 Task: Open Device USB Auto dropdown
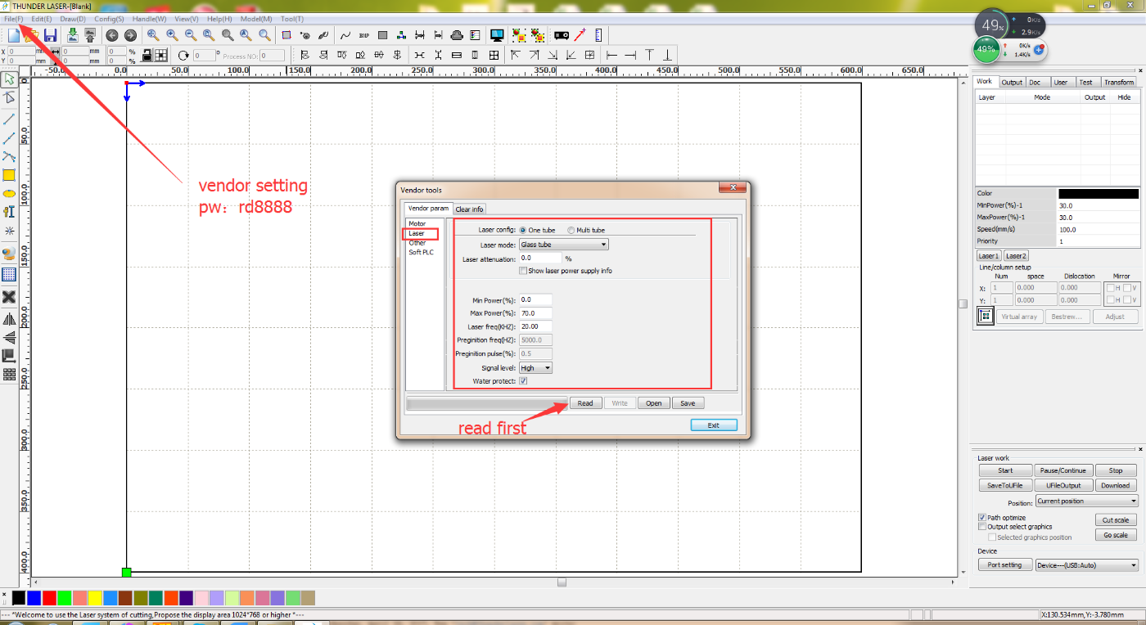(1086, 565)
